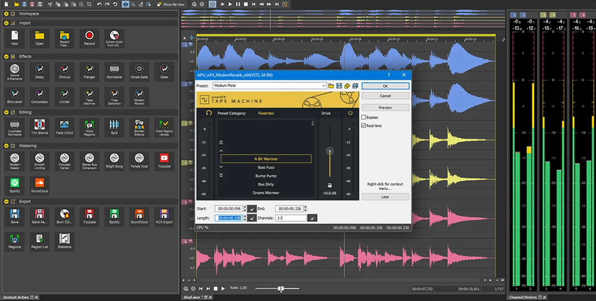The width and height of the screenshot is (596, 301).
Task: Select the A Bit Warmer preset
Action: [x=266, y=159]
